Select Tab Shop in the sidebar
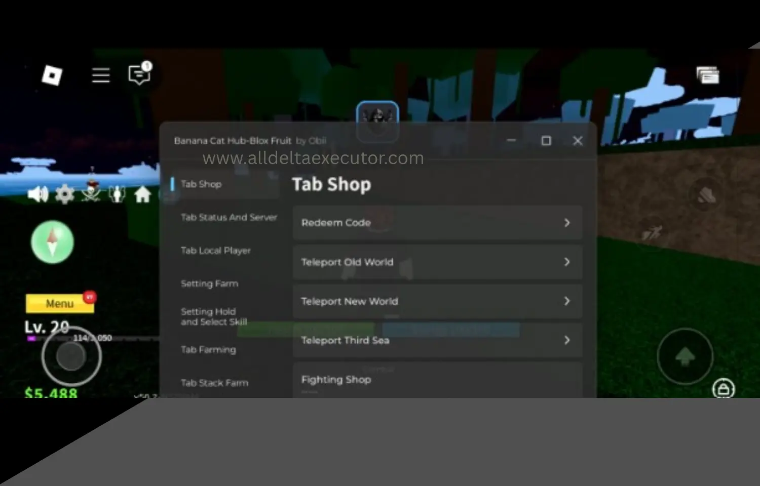The width and height of the screenshot is (760, 486). point(225,184)
